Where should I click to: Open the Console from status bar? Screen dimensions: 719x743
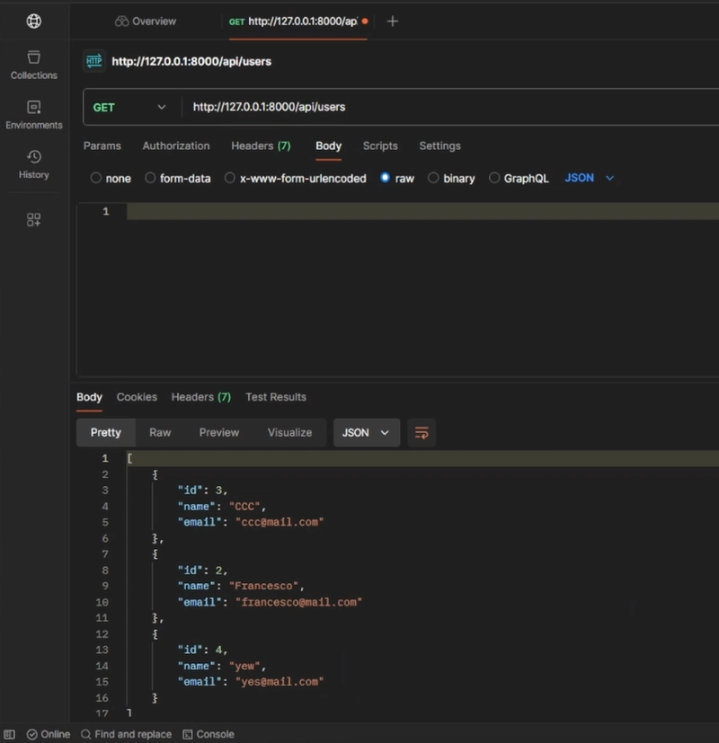209,735
